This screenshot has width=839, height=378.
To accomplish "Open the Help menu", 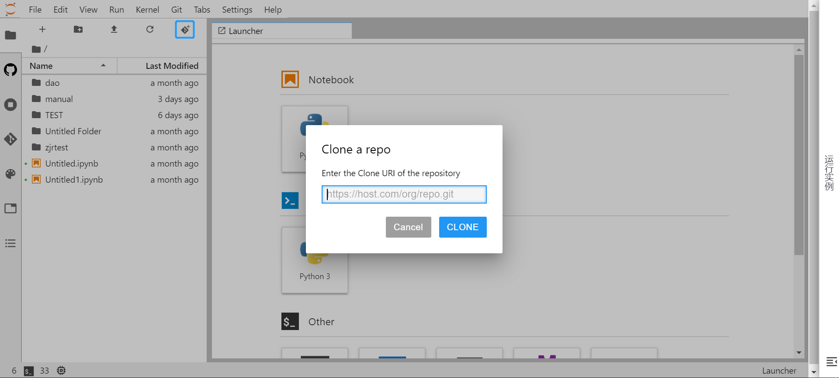I will click(x=273, y=10).
